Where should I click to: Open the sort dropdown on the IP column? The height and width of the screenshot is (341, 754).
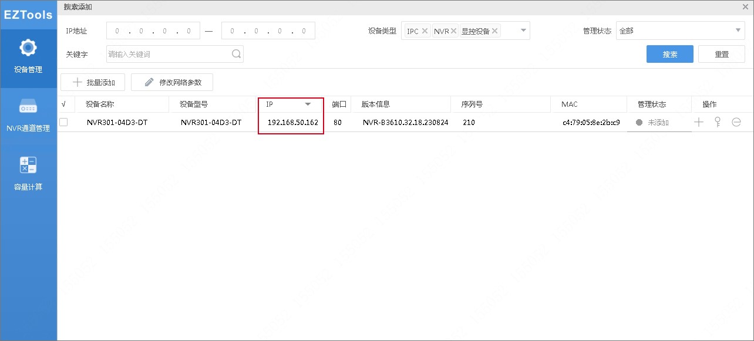click(307, 104)
